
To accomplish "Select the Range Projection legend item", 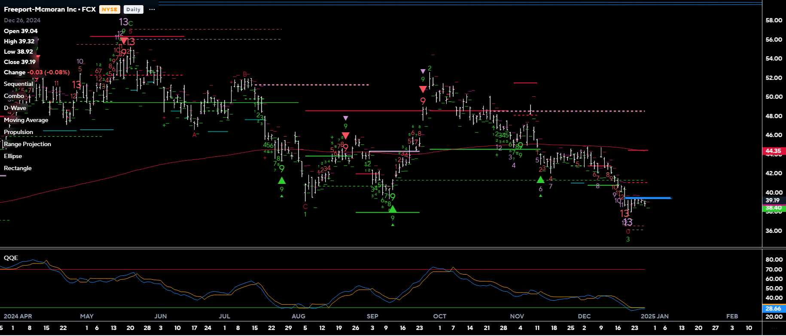I will pyautogui.click(x=27, y=144).
